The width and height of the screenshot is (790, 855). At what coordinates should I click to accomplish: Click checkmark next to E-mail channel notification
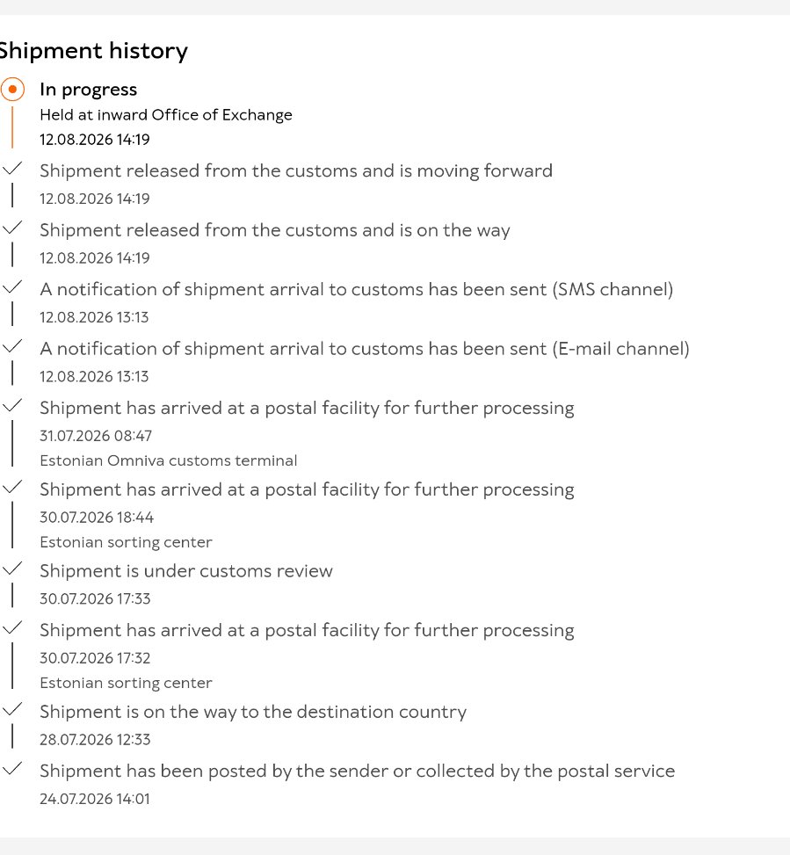tap(12, 346)
